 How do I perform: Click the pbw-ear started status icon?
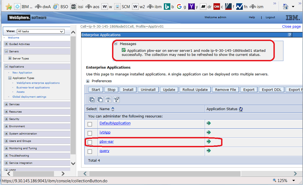point(209,142)
